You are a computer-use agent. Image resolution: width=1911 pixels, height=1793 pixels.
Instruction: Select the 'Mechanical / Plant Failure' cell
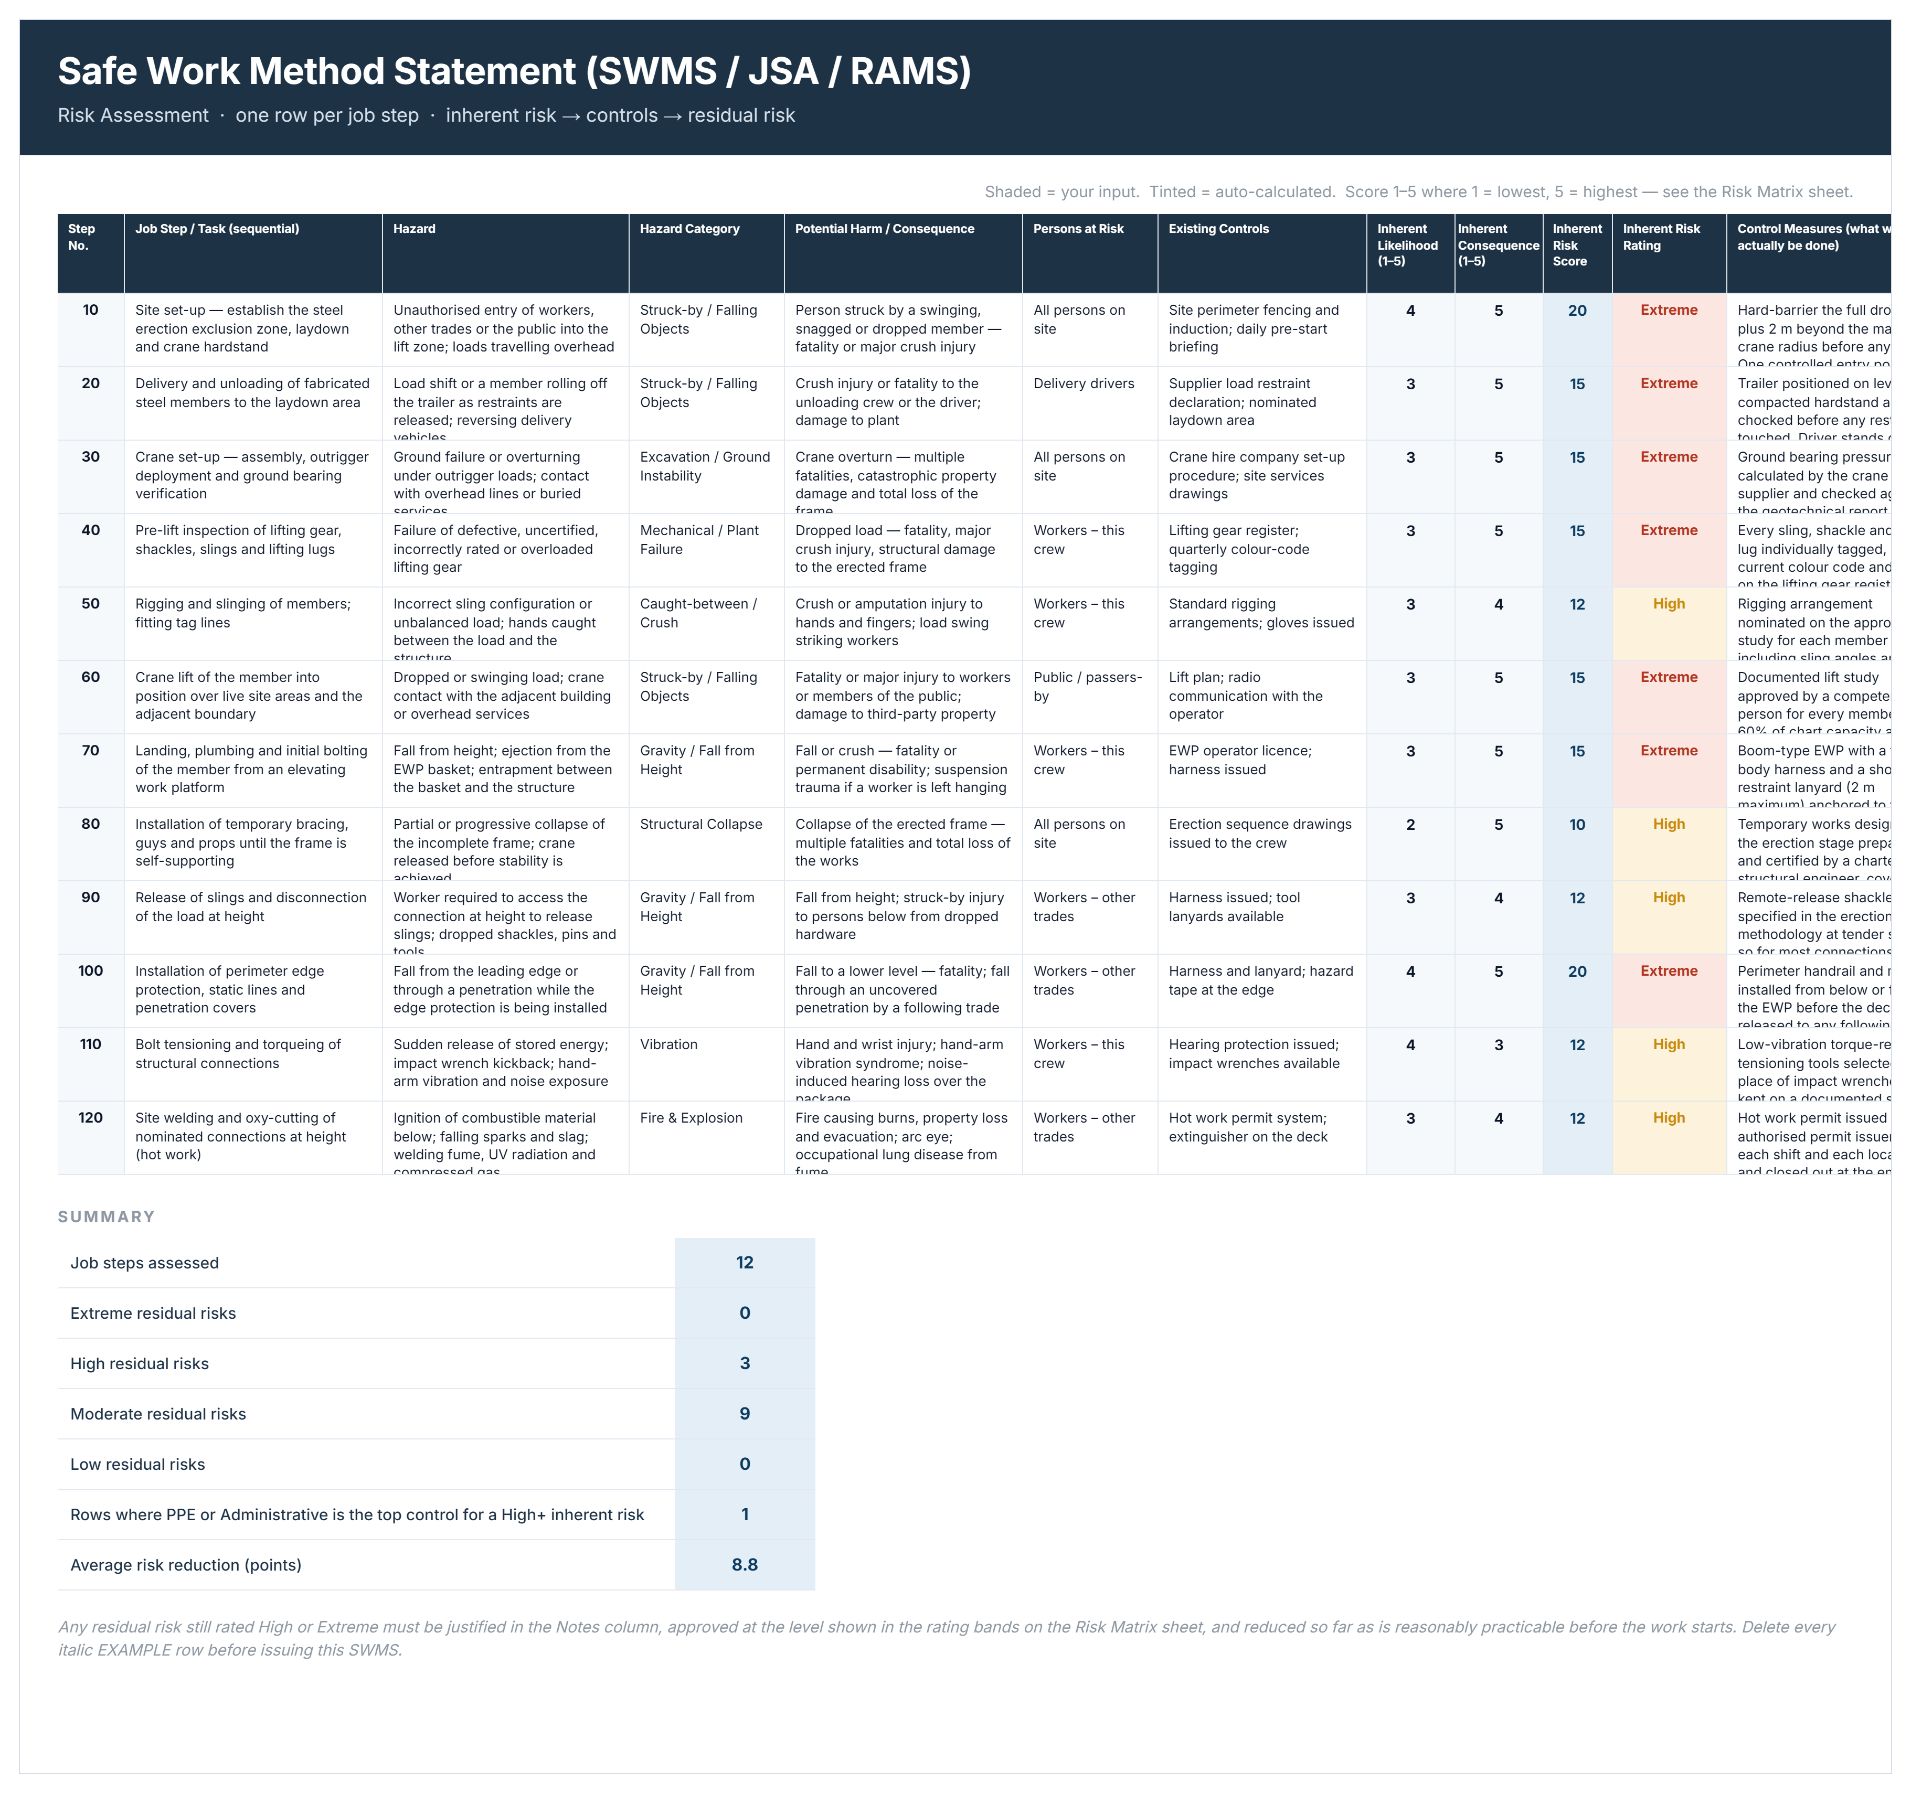(x=707, y=550)
